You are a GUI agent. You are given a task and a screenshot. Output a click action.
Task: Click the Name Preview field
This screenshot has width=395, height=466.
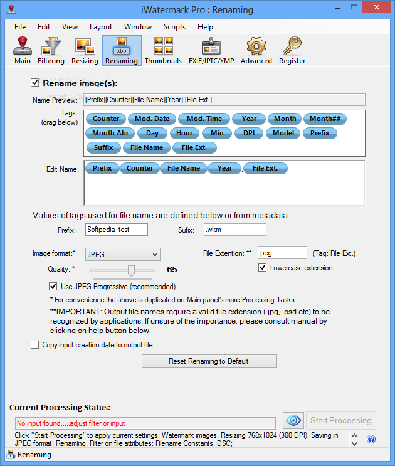[224, 100]
